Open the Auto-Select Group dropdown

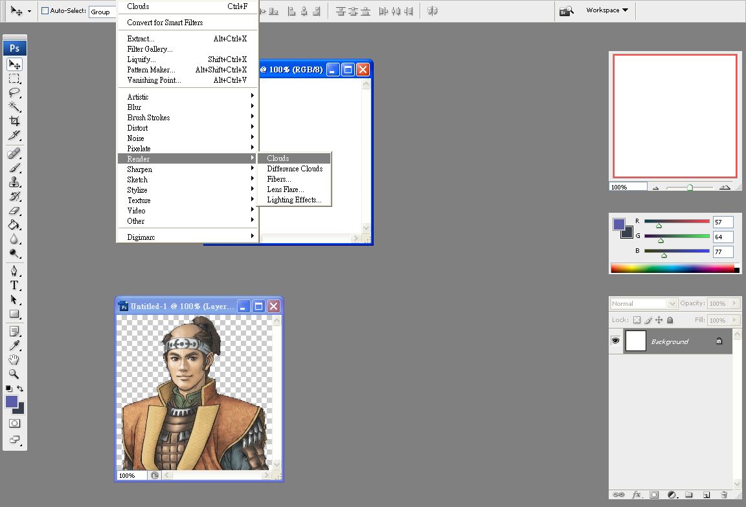[x=102, y=12]
